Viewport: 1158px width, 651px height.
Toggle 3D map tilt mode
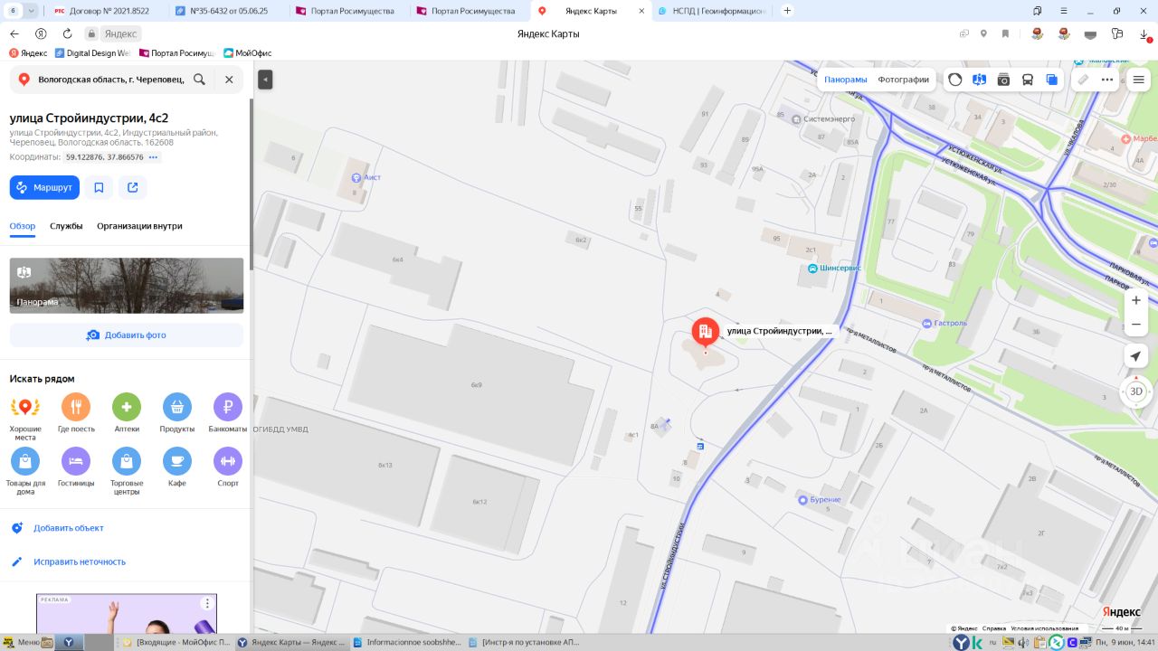tap(1136, 392)
